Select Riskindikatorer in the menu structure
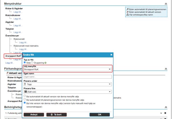Image resolution: width=172 pixels, height=119 pixels. [x=13, y=15]
